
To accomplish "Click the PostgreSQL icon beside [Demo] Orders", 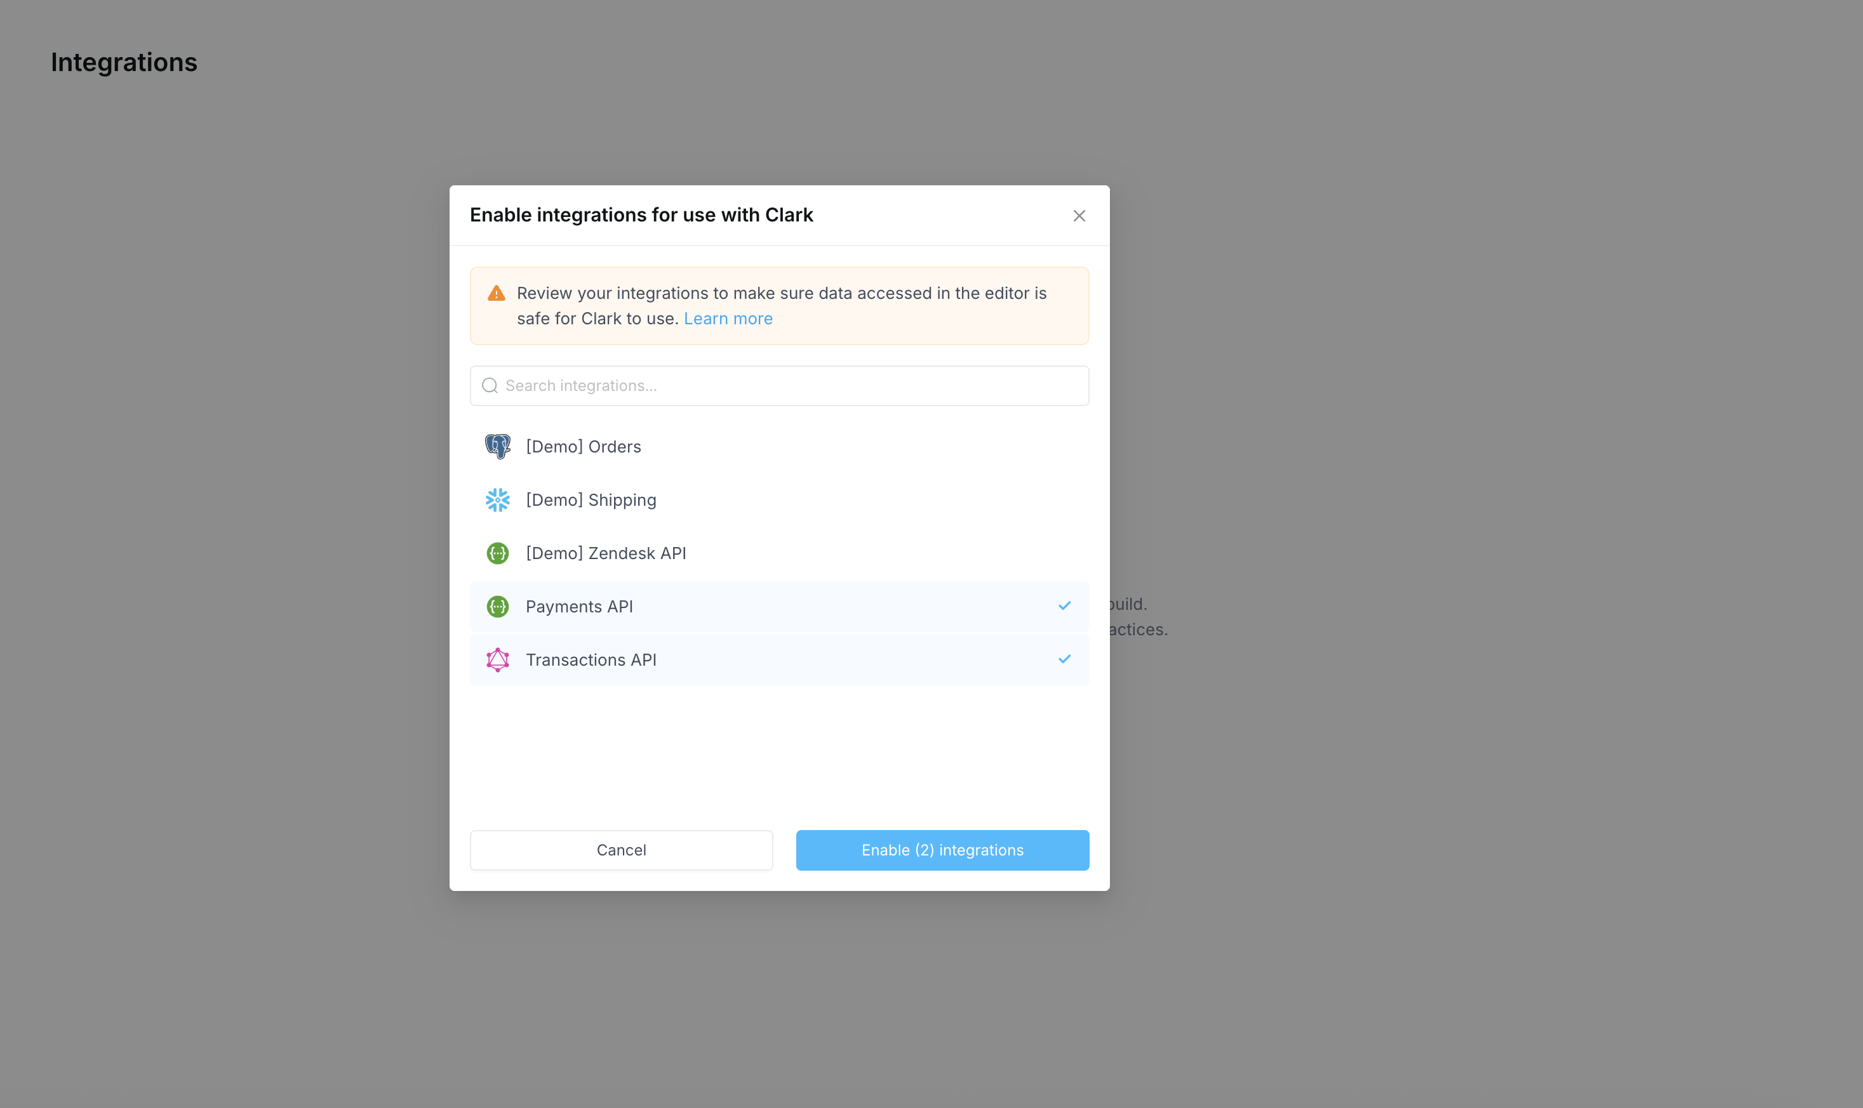I will pos(497,445).
